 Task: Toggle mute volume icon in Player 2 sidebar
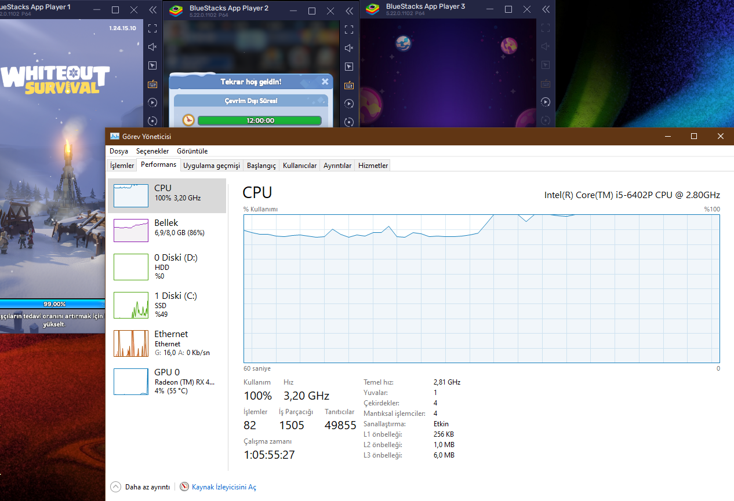click(x=349, y=48)
